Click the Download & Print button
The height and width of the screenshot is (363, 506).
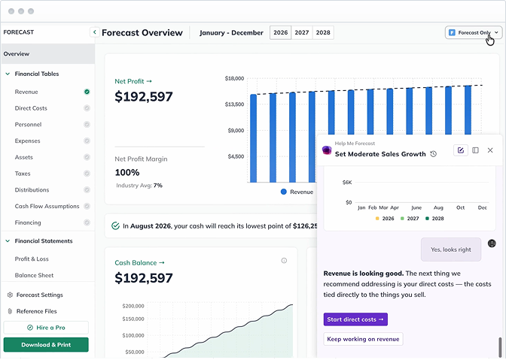tap(46, 345)
